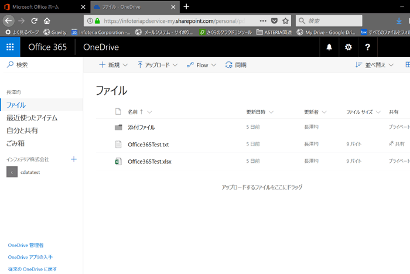Click the magnifier icon in the OneDrive search
Image resolution: width=410 pixels, height=274 pixels.
click(x=10, y=64)
